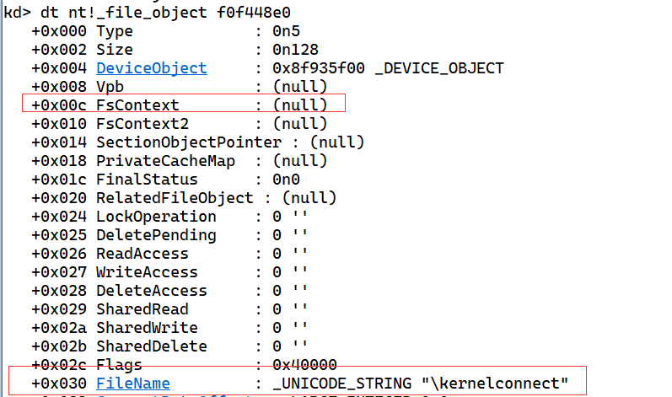Select the Vpb field name
The height and width of the screenshot is (397, 672).
110,87
